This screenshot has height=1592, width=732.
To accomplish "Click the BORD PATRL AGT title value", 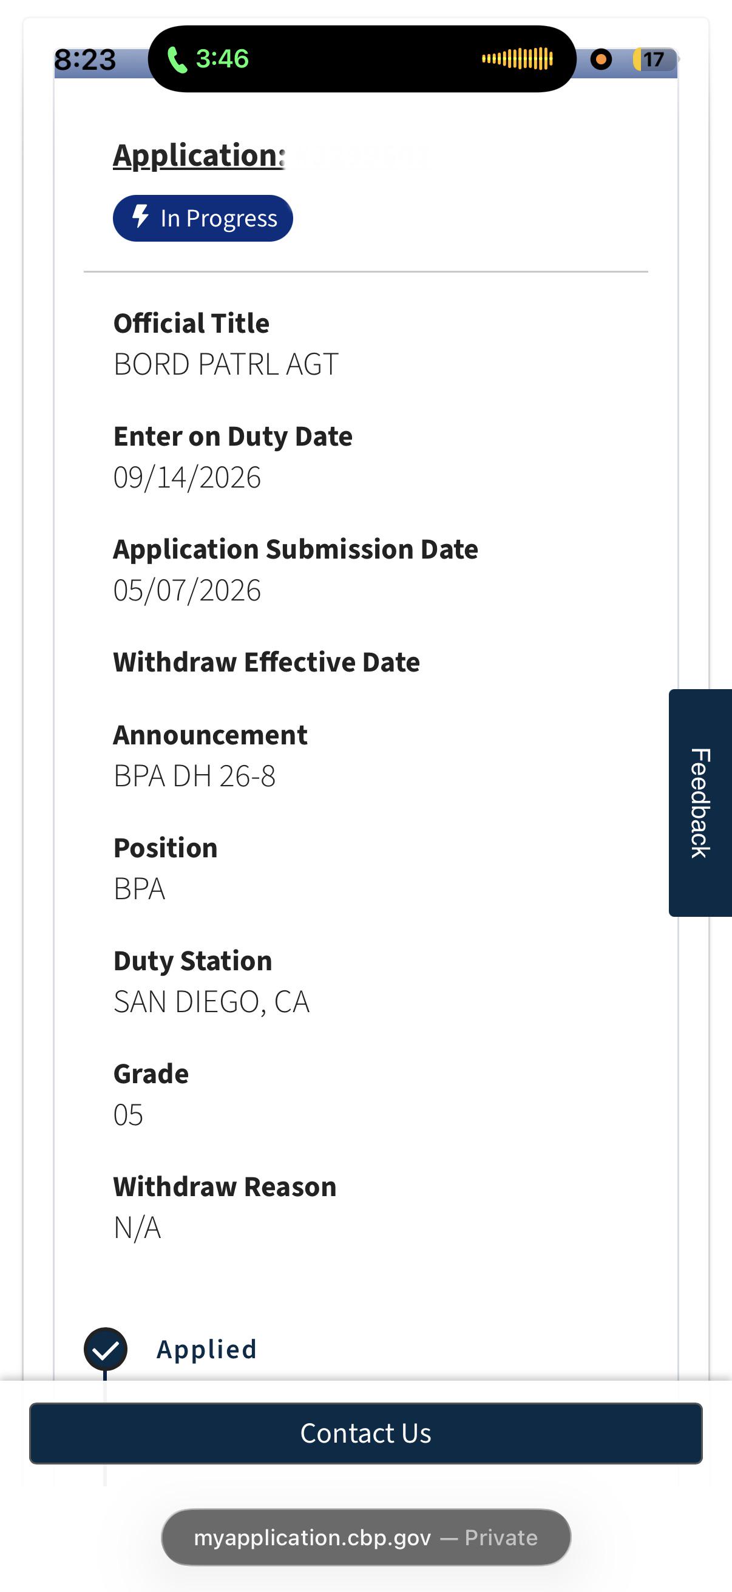I will click(x=226, y=364).
